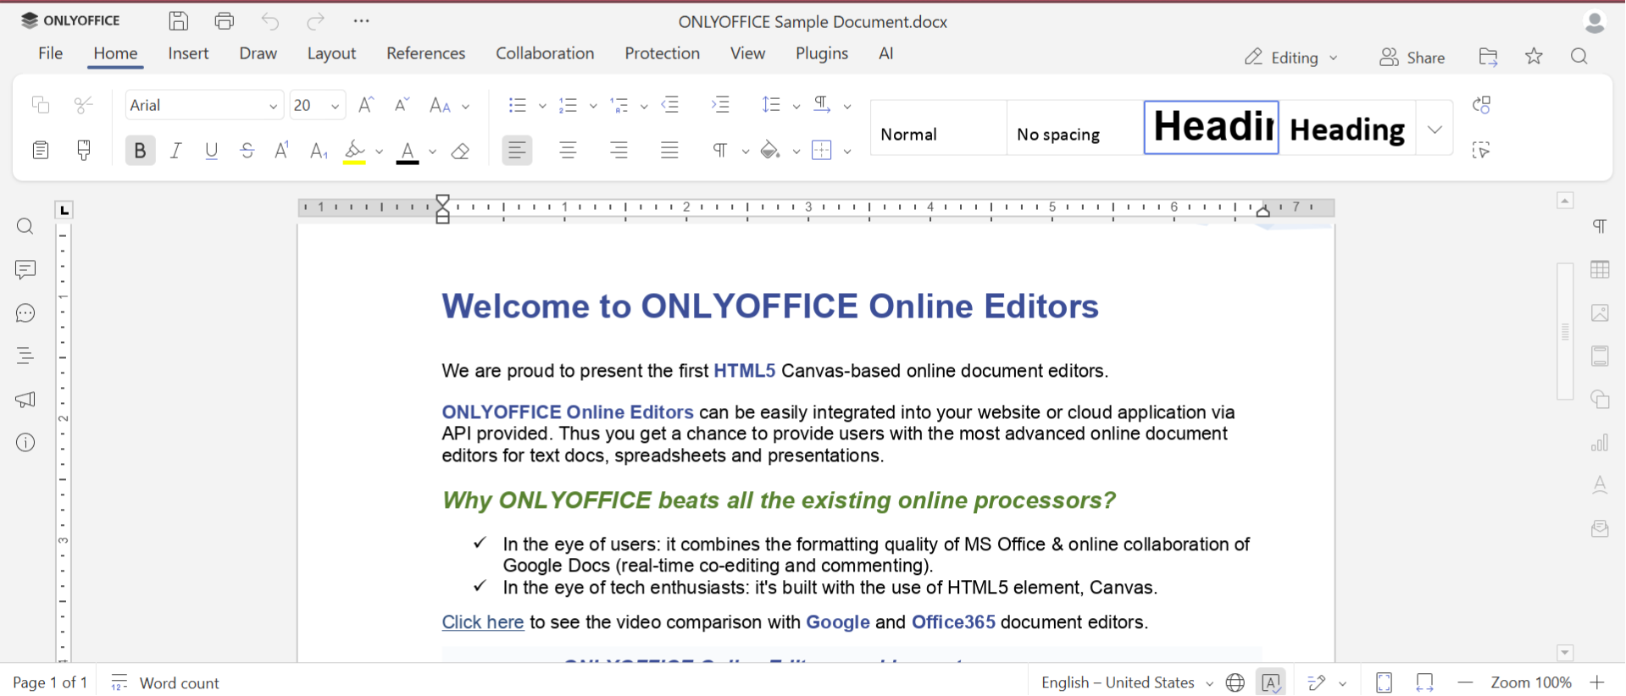Click the yellow highlight color swatch
Screen dimensions: 1626x696
(355, 152)
